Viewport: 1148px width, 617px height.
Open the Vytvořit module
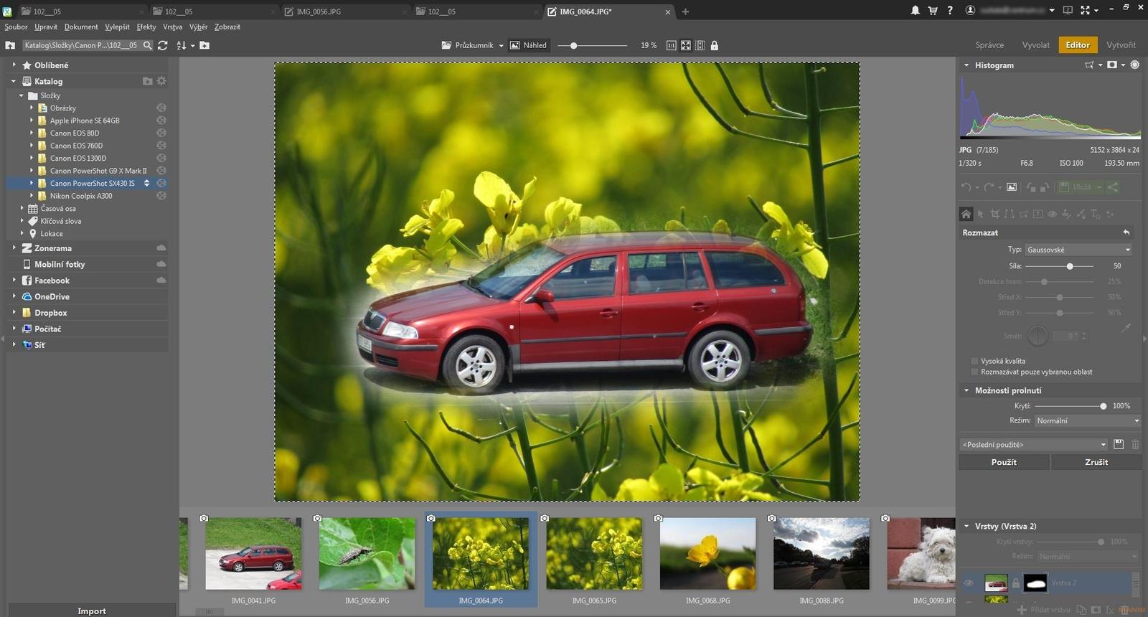(x=1121, y=44)
